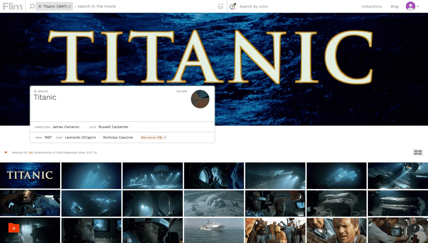This screenshot has width=428, height=243.
Task: Open the Collections page
Action: 371,6
